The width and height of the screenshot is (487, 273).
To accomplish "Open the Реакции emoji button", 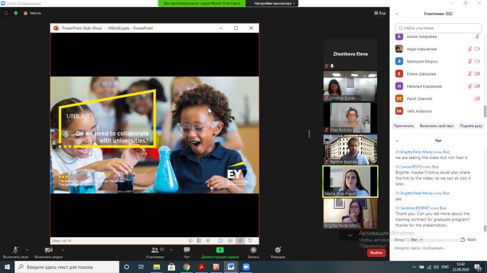I will click(278, 253).
